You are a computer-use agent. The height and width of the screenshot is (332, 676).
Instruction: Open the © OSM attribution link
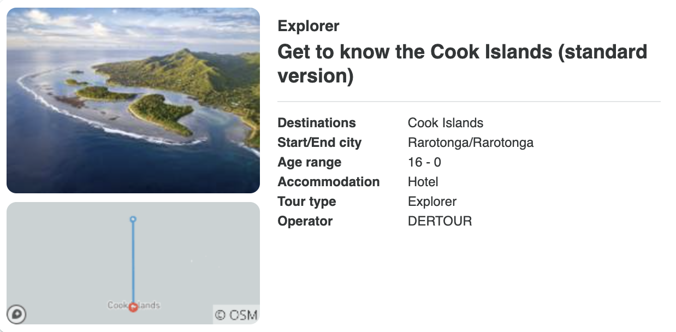[237, 315]
